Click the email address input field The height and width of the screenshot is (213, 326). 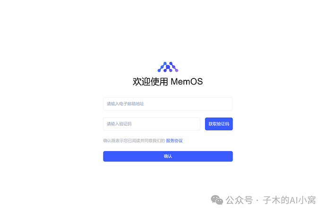point(168,104)
